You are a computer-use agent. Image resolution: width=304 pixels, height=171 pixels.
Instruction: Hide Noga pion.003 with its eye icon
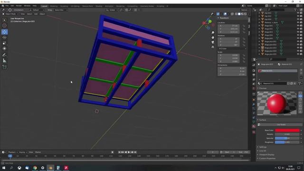[x=298, y=47]
